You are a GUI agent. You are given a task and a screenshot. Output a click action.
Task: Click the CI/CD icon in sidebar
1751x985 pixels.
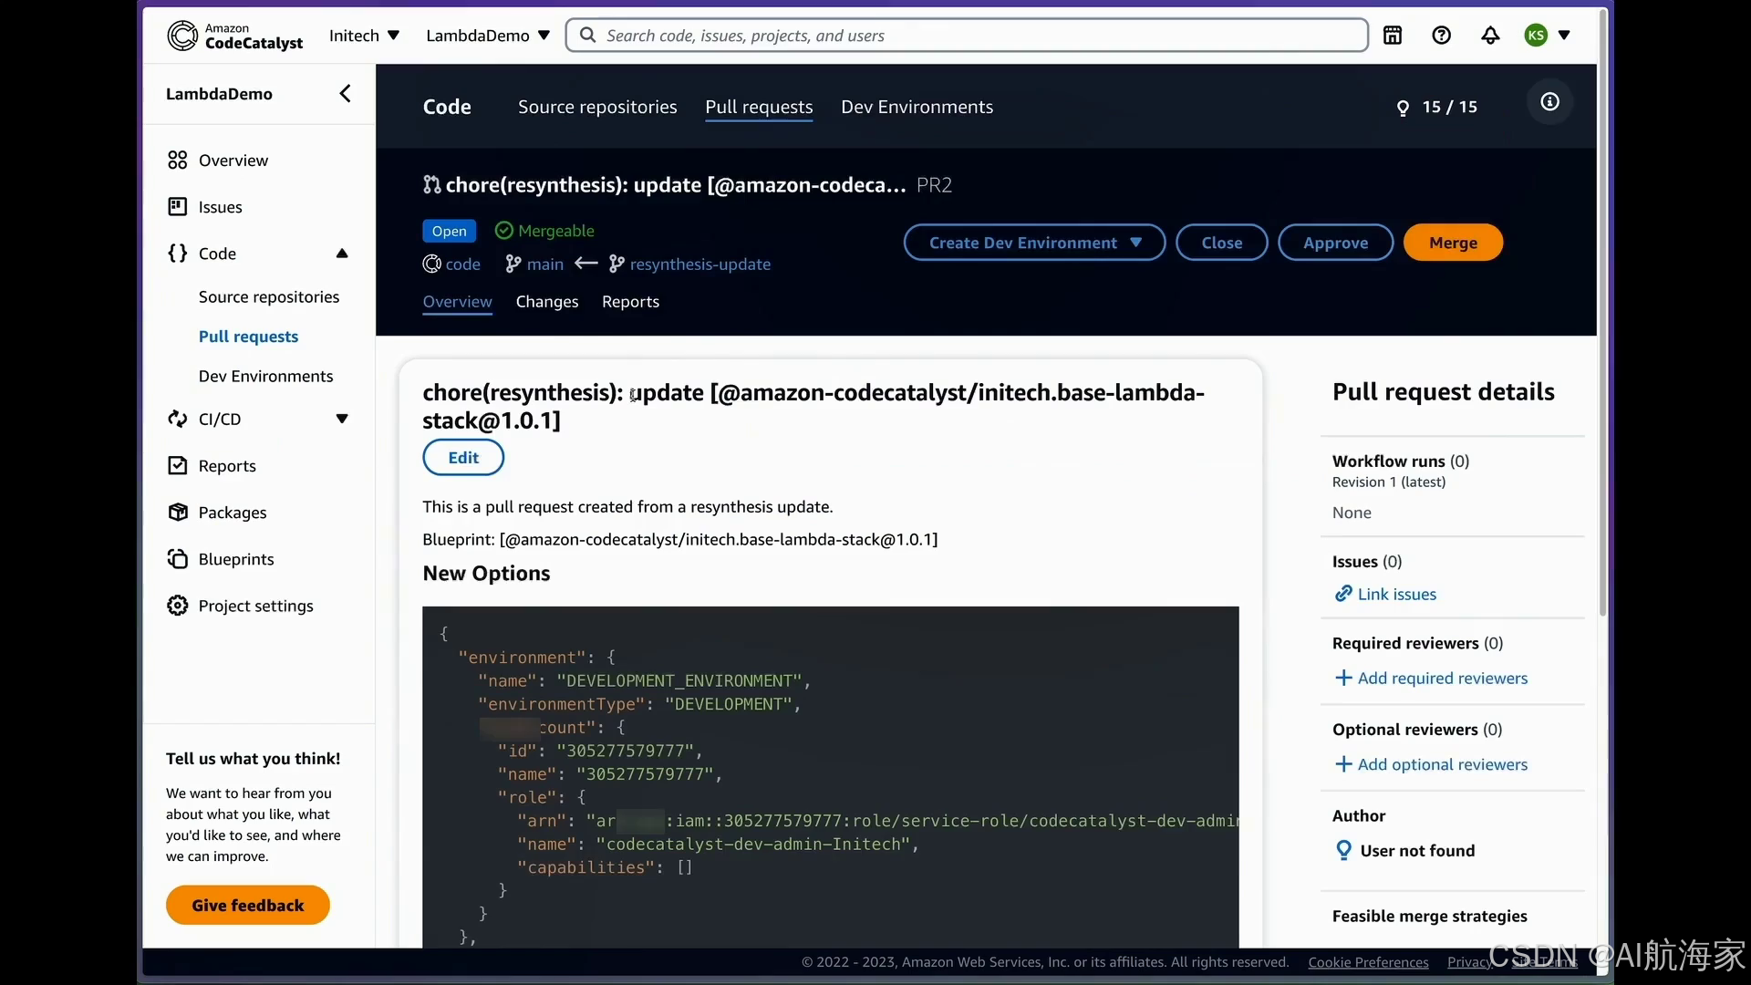click(178, 419)
